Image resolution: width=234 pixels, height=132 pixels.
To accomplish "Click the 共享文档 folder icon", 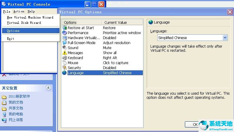I will 4,108.
